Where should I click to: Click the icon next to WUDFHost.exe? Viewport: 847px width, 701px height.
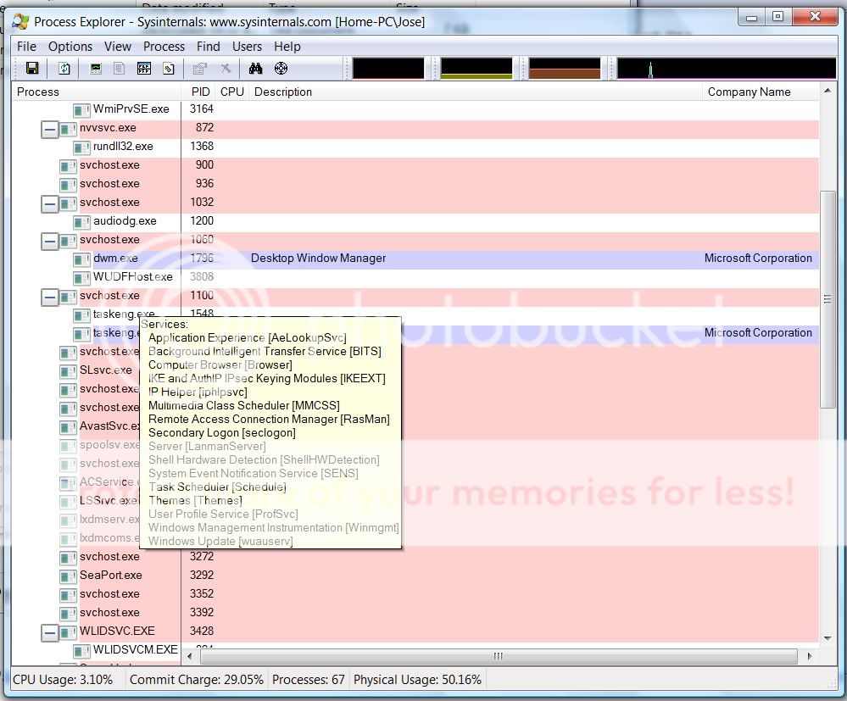click(81, 278)
